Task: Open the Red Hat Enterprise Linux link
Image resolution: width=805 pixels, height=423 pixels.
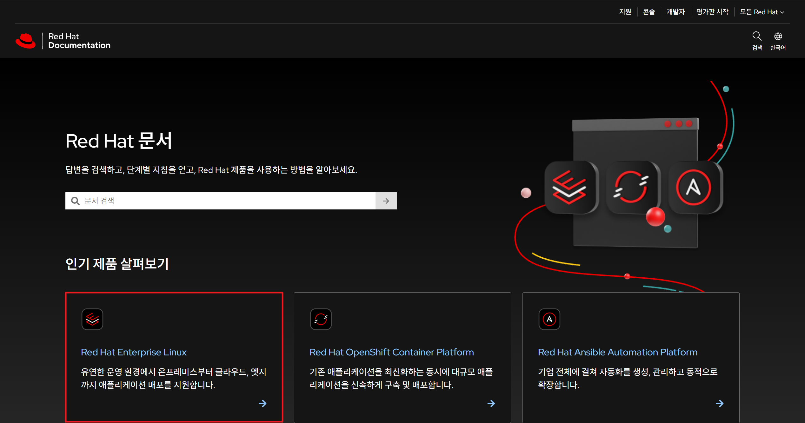Action: point(134,352)
